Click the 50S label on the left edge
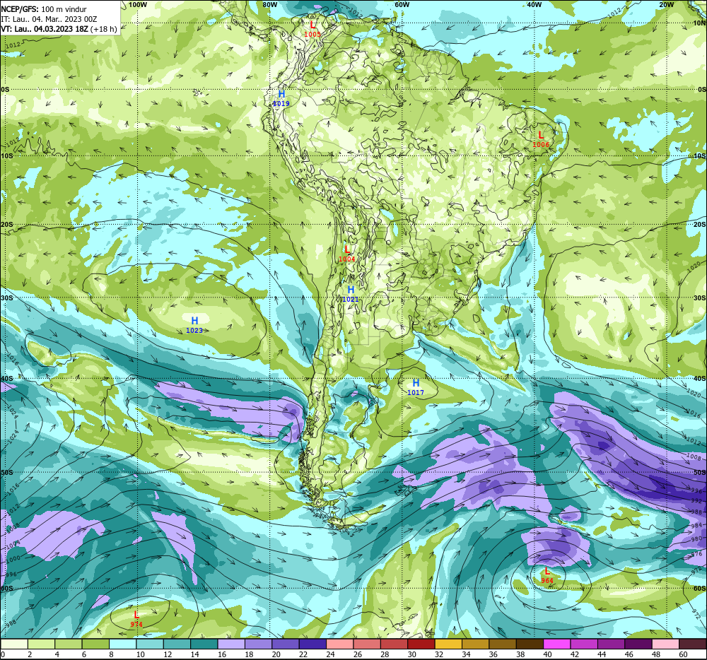The height and width of the screenshot is (660, 707). point(7,472)
